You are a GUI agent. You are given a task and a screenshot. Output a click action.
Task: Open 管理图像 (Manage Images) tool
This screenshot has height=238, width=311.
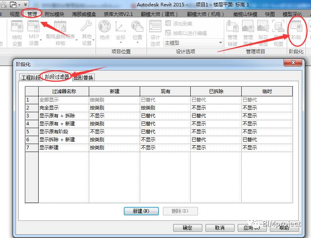click(x=248, y=33)
